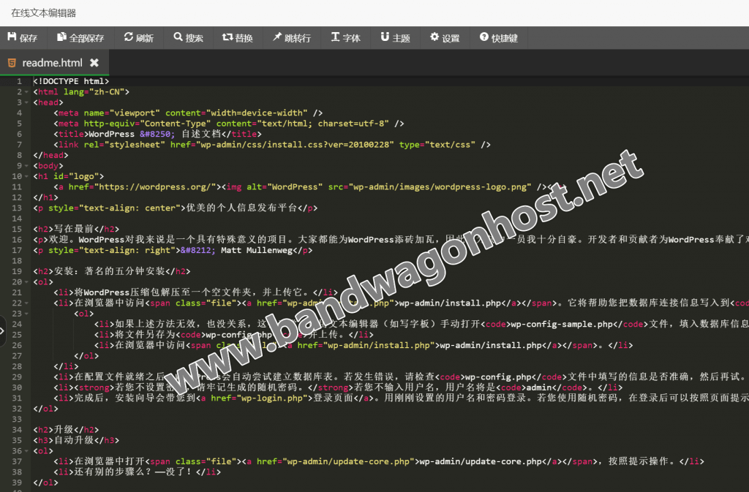Click the 优美的个人信息发布平台 text on line 13
749x492 pixels.
pyautogui.click(x=241, y=208)
